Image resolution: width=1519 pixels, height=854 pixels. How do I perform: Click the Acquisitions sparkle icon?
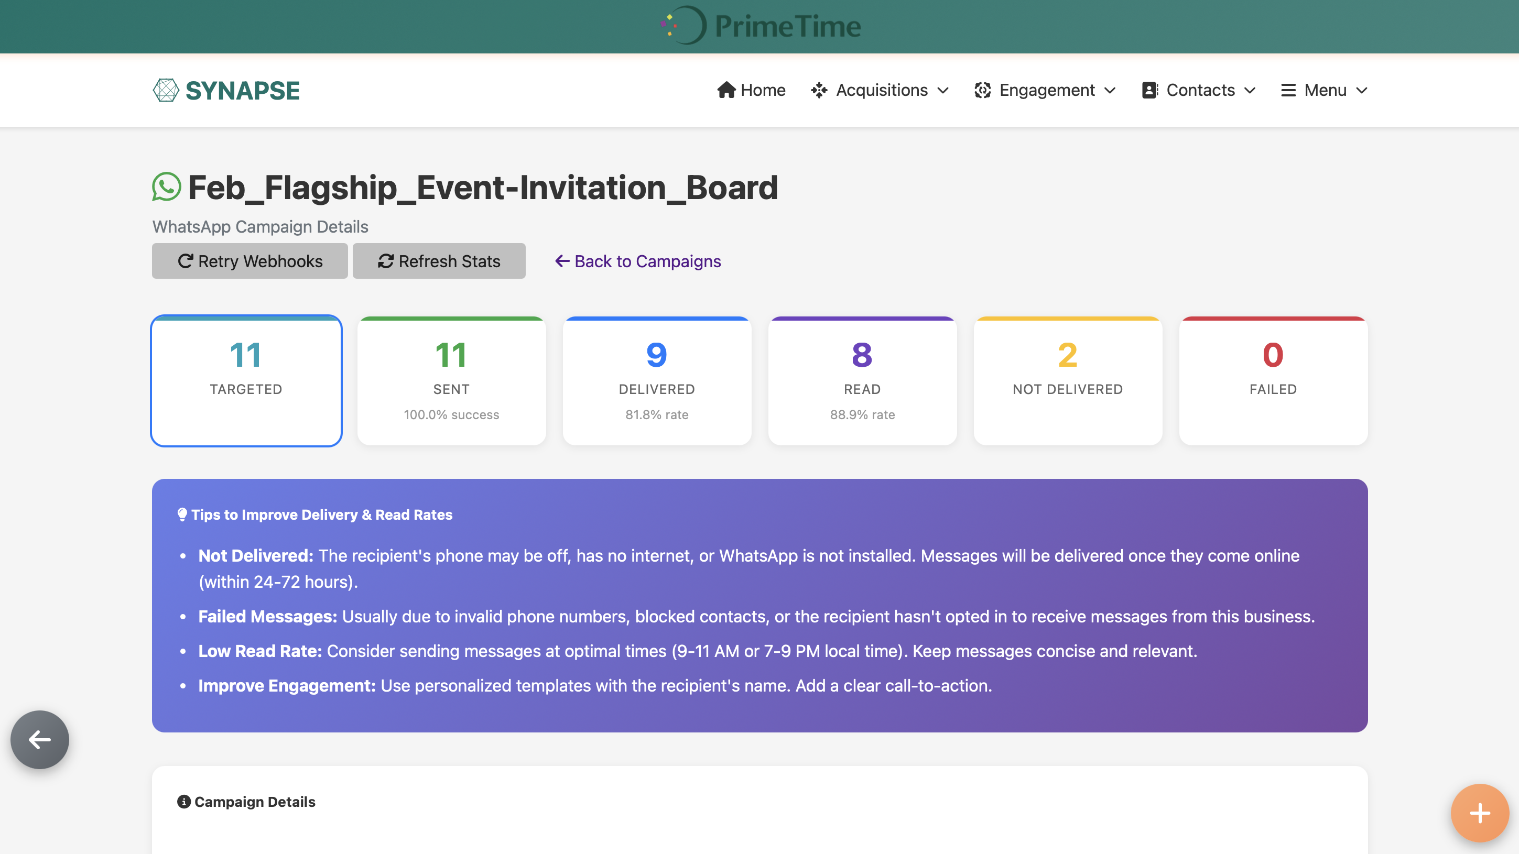pyautogui.click(x=819, y=90)
